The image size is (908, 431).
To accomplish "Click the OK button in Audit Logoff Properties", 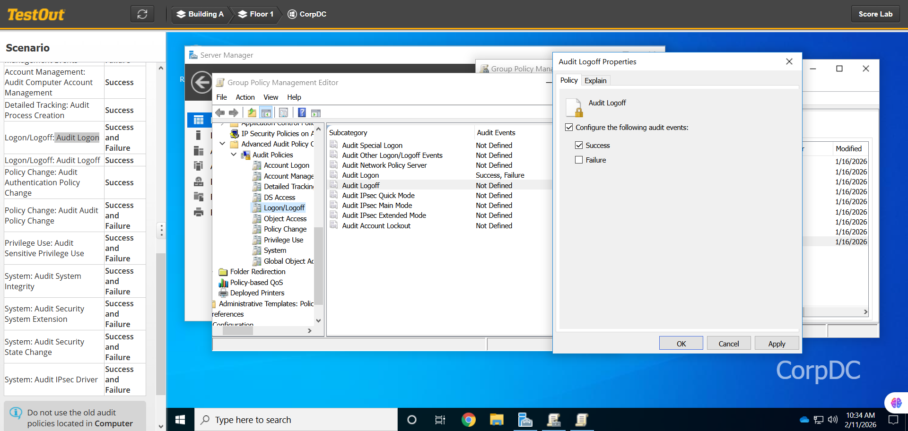I will pos(681,344).
